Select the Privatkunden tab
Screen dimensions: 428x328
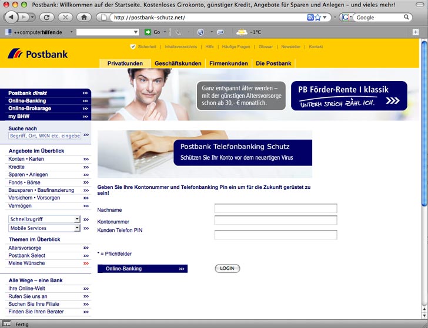[125, 63]
